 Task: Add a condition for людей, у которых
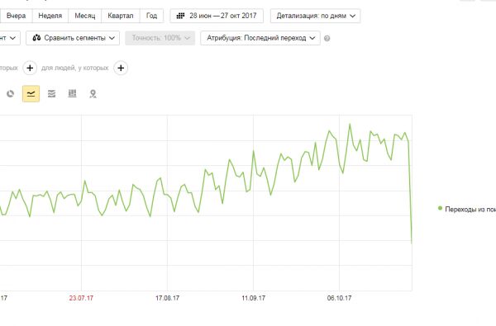coord(121,68)
